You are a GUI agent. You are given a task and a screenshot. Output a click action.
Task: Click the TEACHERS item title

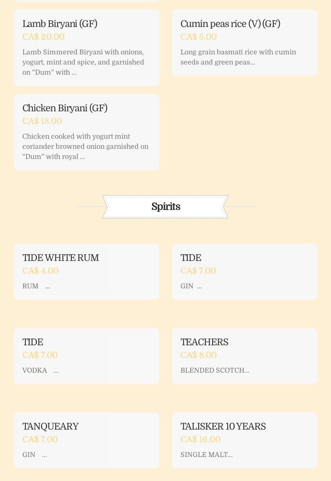click(x=204, y=342)
